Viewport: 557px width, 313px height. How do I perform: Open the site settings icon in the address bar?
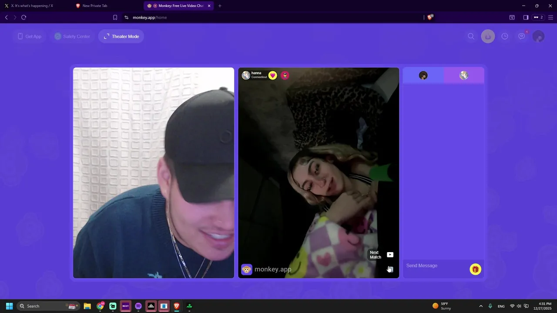click(126, 17)
